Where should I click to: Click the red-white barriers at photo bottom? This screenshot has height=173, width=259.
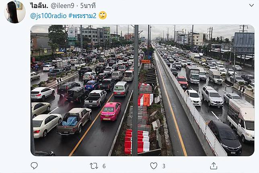(137, 142)
